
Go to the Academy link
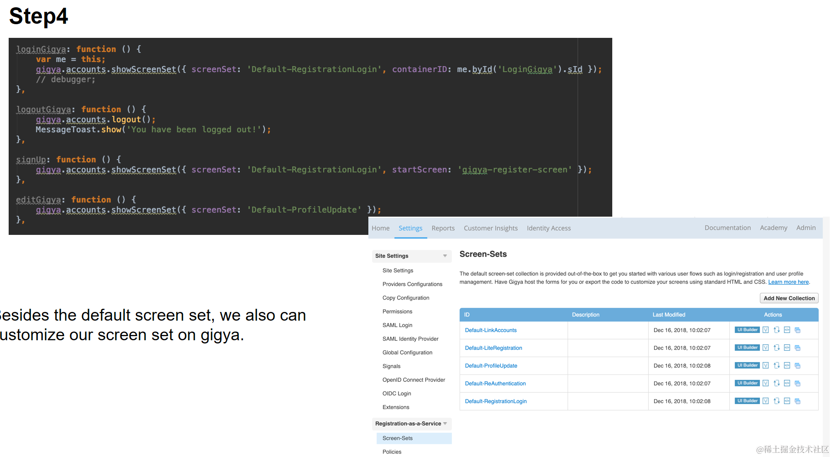[774, 228]
